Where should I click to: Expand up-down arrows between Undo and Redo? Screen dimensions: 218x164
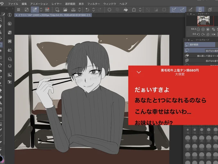pyautogui.click(x=93, y=10)
